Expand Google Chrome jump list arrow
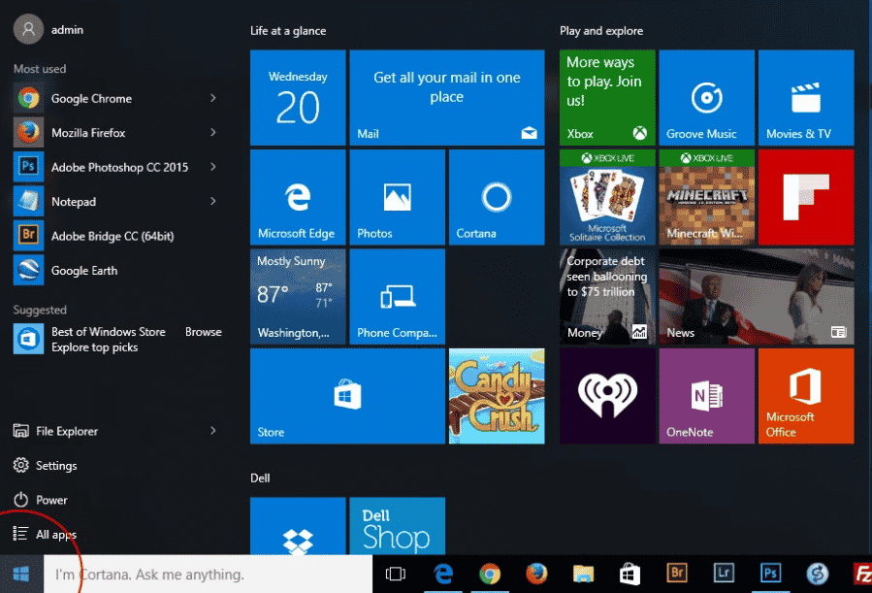872x593 pixels. (213, 98)
